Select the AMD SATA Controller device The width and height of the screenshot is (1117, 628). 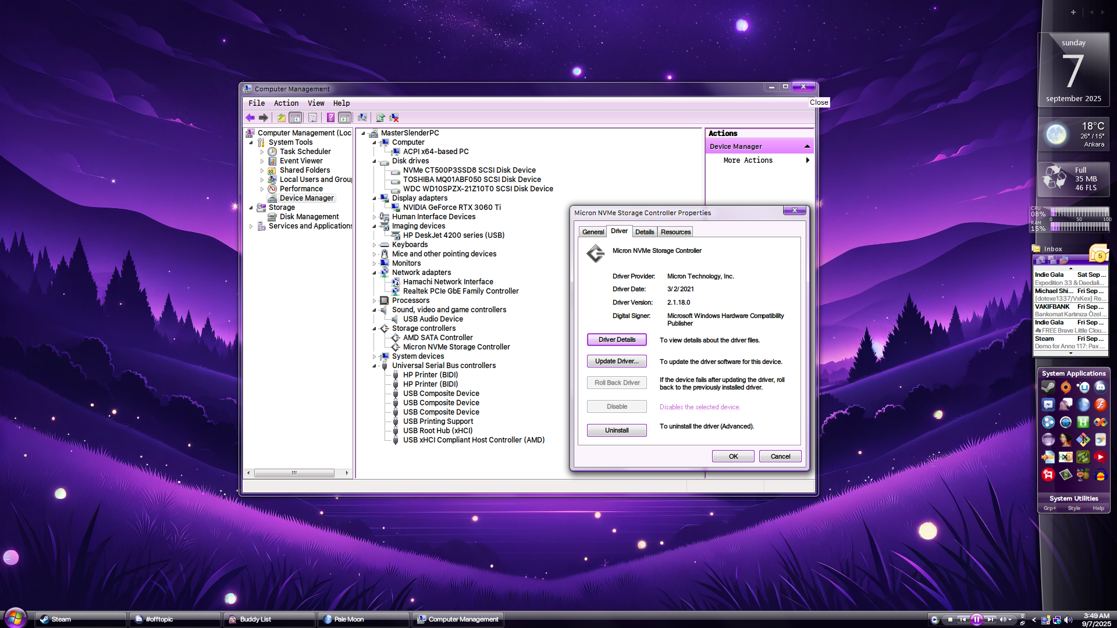[x=437, y=338]
